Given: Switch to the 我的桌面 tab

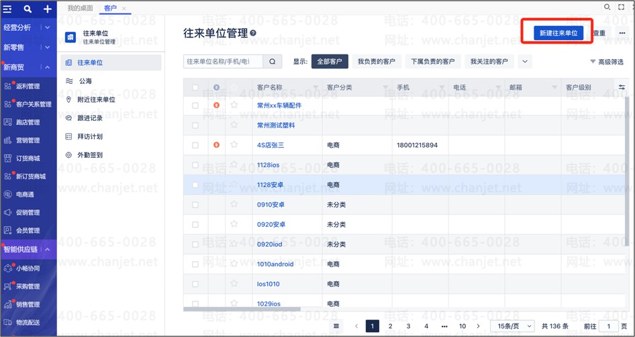Looking at the screenshot, I should pos(81,7).
